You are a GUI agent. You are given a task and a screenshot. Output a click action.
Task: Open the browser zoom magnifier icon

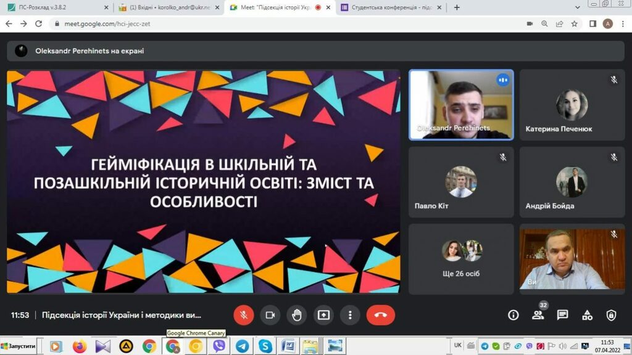[544, 24]
